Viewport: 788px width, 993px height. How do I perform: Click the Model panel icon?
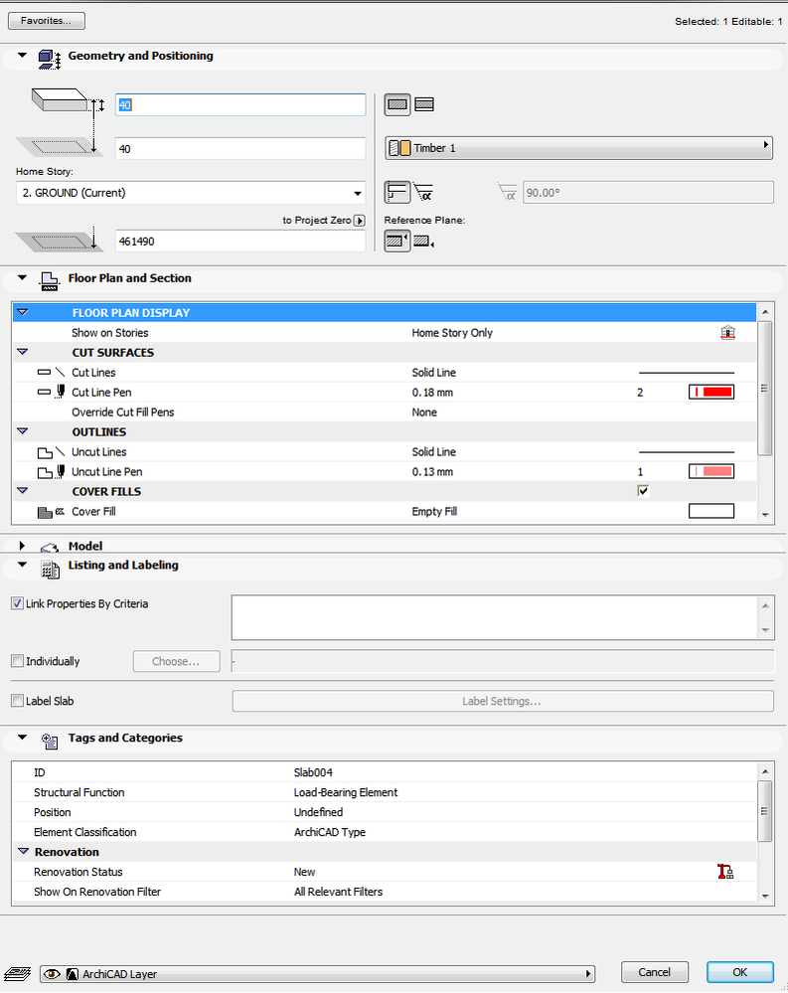point(50,547)
